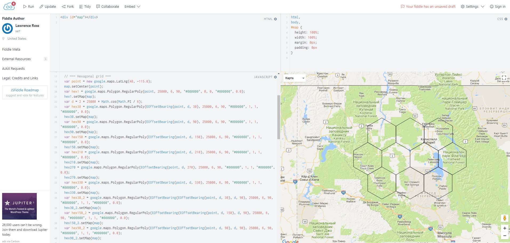Screen dimensions: 510x243
Task: Click the Sandpoint map label
Action: [313, 138]
